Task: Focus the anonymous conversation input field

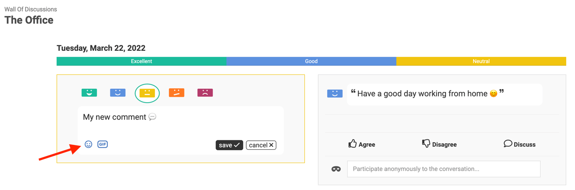Action: (443, 169)
